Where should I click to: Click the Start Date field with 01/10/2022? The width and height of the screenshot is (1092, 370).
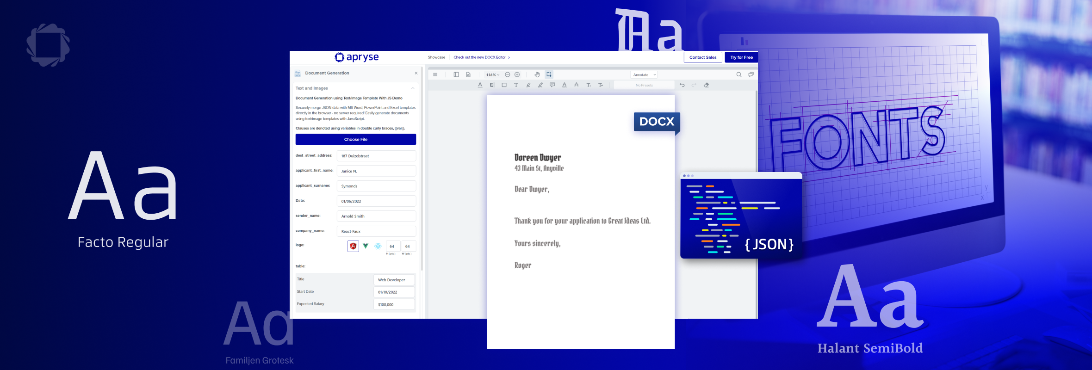tap(394, 292)
